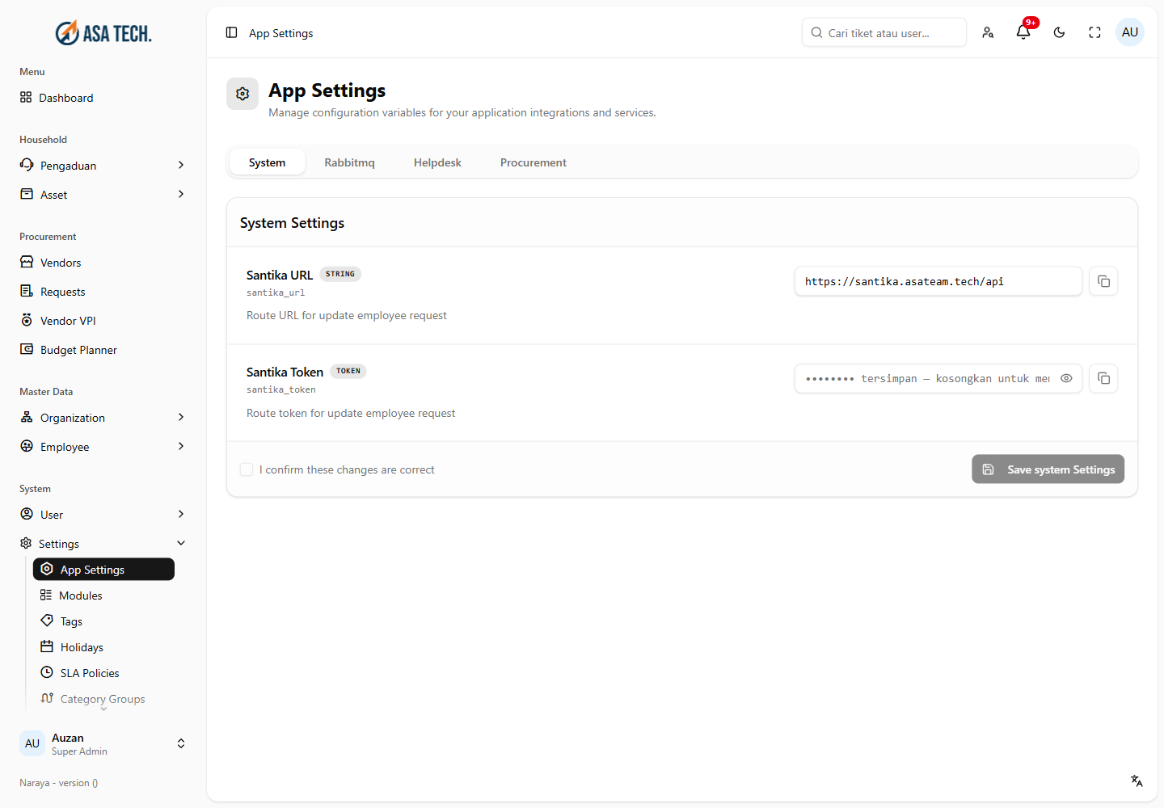Collapse the Settings menu
This screenshot has width=1164, height=808.
point(103,544)
